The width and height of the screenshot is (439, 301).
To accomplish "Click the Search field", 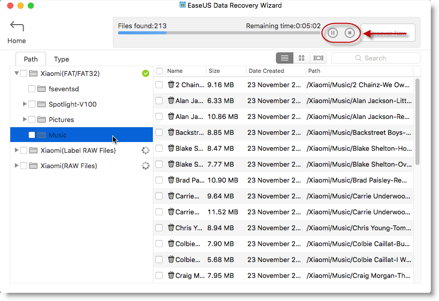I will click(x=376, y=58).
